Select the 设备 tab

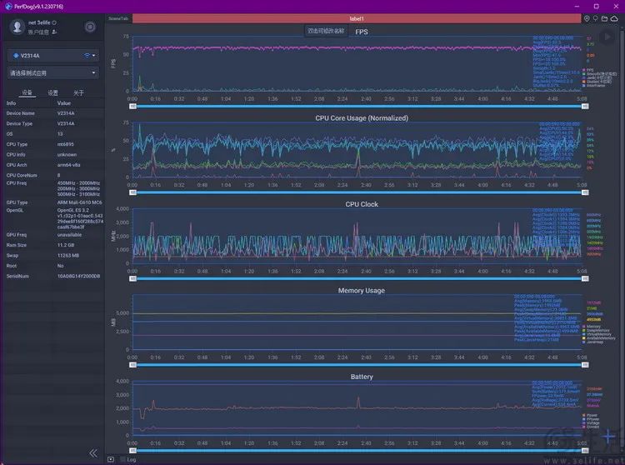click(x=27, y=92)
